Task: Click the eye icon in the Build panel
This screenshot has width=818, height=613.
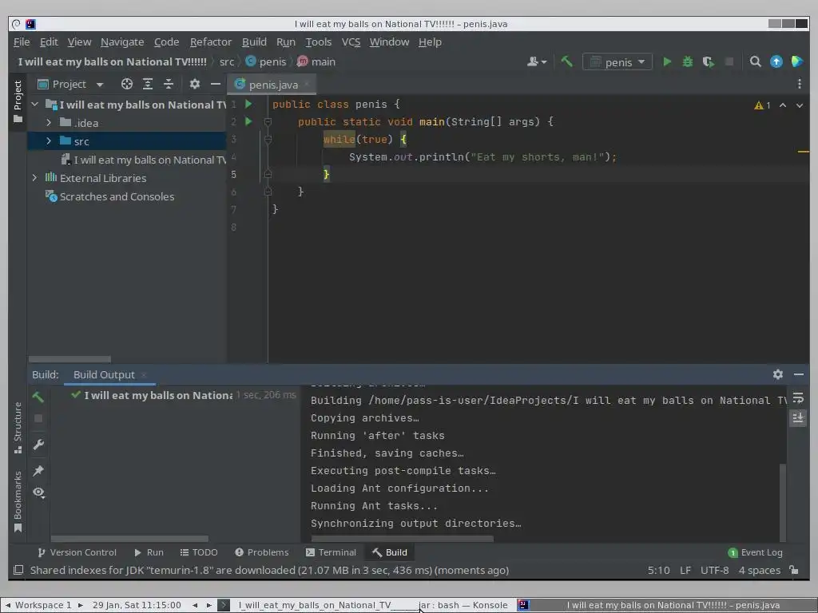Action: (38, 492)
